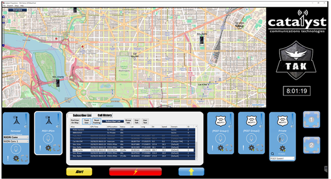Open the POD7 Sonim1 user dropdown

pos(282,158)
